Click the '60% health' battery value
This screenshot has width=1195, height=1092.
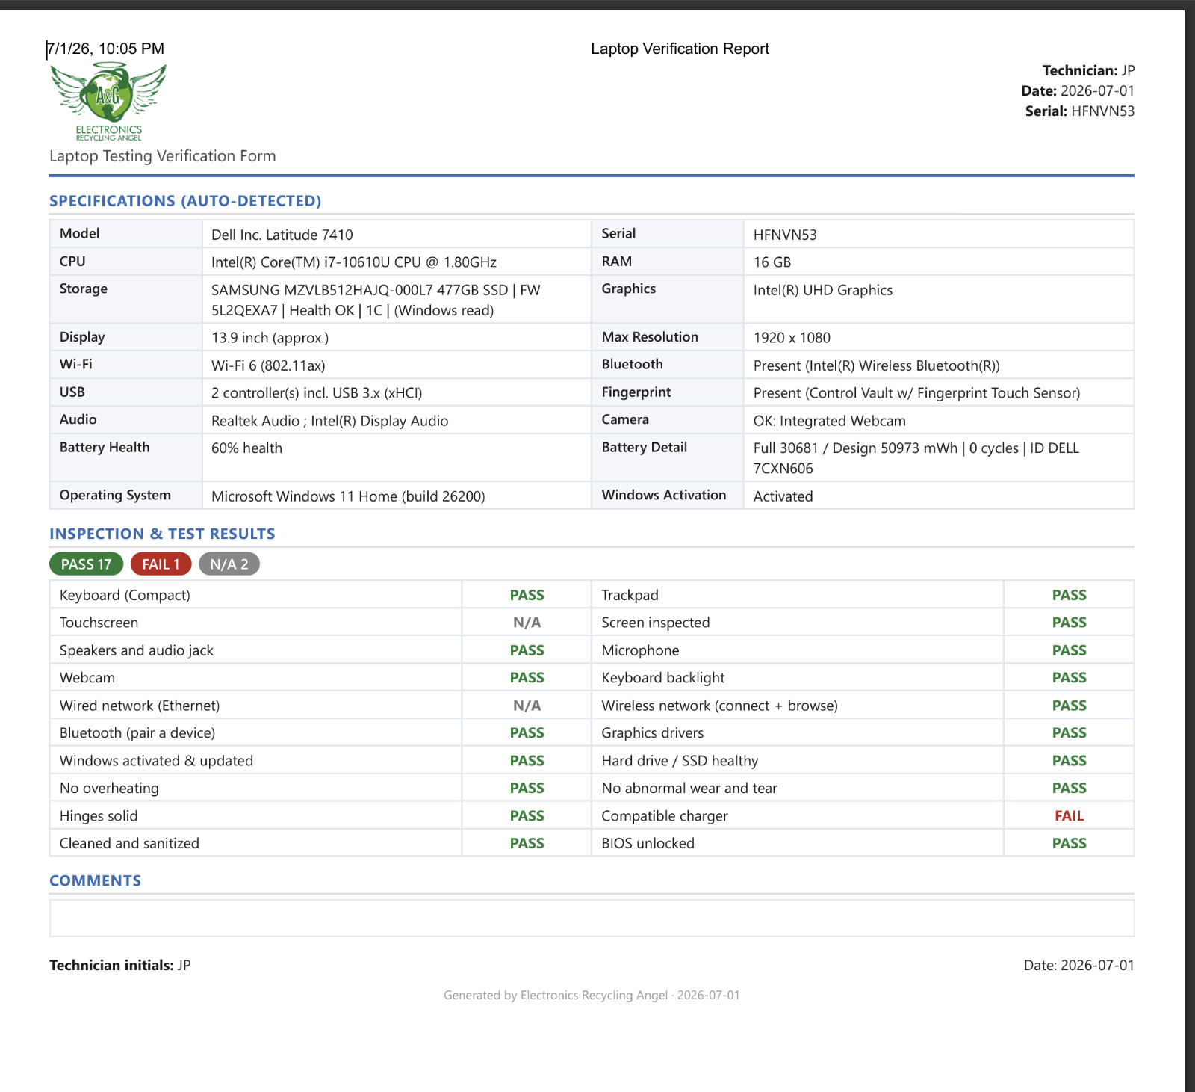246,448
